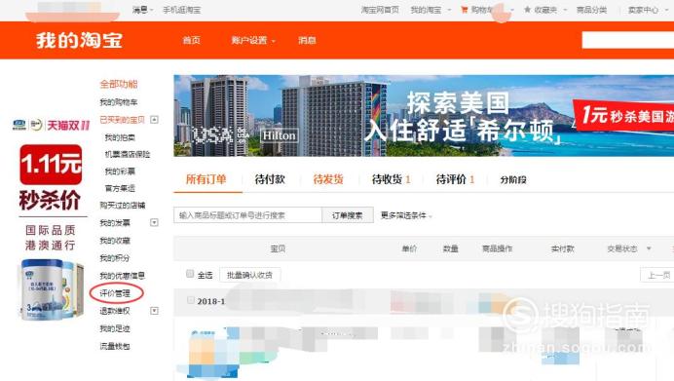Tick the checkbox beside the 2018 order
The height and width of the screenshot is (381, 674).
tap(191, 300)
